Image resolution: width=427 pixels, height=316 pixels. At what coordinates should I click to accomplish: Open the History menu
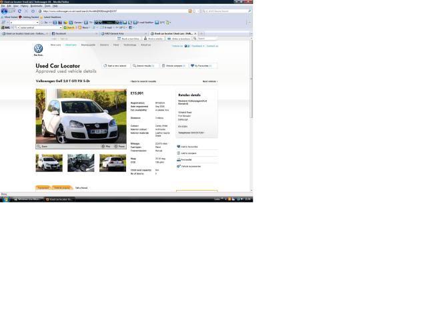[25, 6]
